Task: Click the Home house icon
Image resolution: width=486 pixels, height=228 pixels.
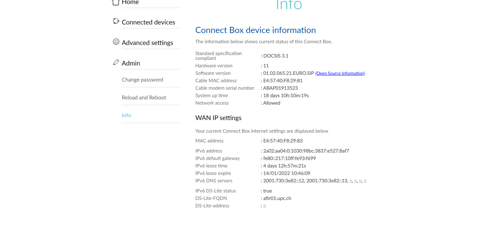Action: coord(116,2)
